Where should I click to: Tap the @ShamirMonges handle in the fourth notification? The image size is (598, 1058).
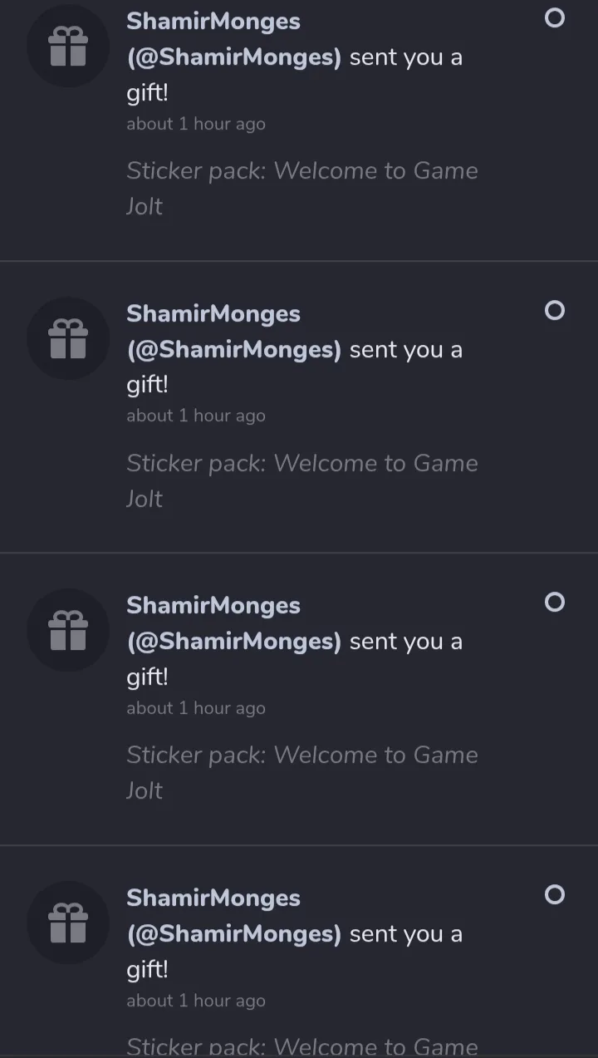click(233, 934)
